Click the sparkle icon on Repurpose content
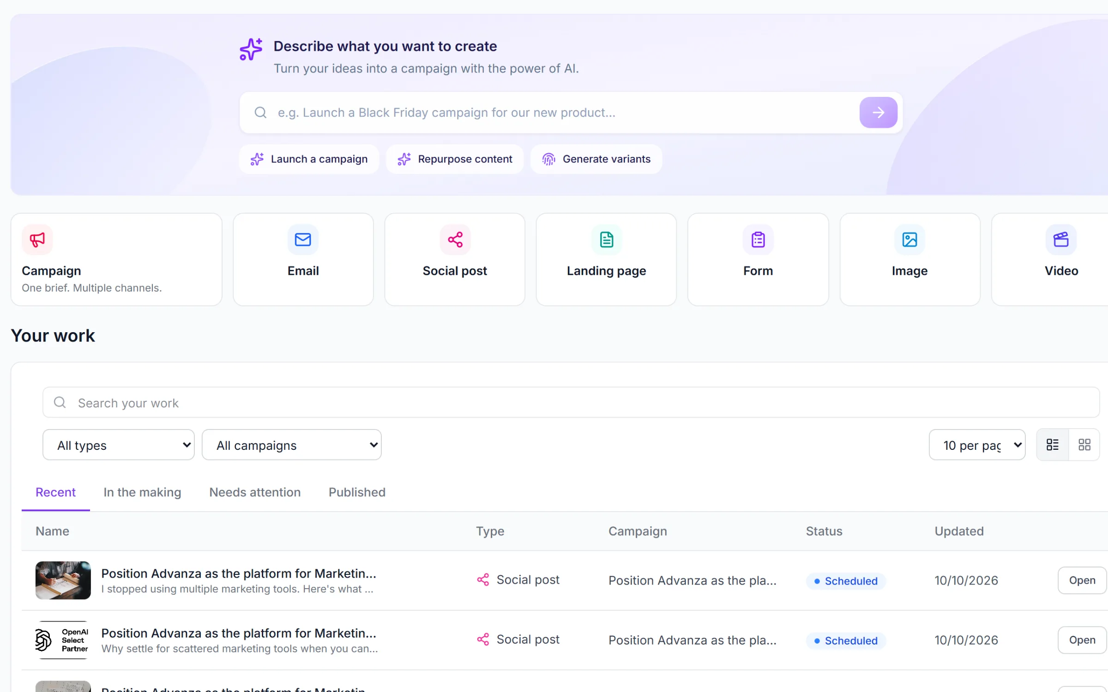1108x692 pixels. (x=404, y=159)
